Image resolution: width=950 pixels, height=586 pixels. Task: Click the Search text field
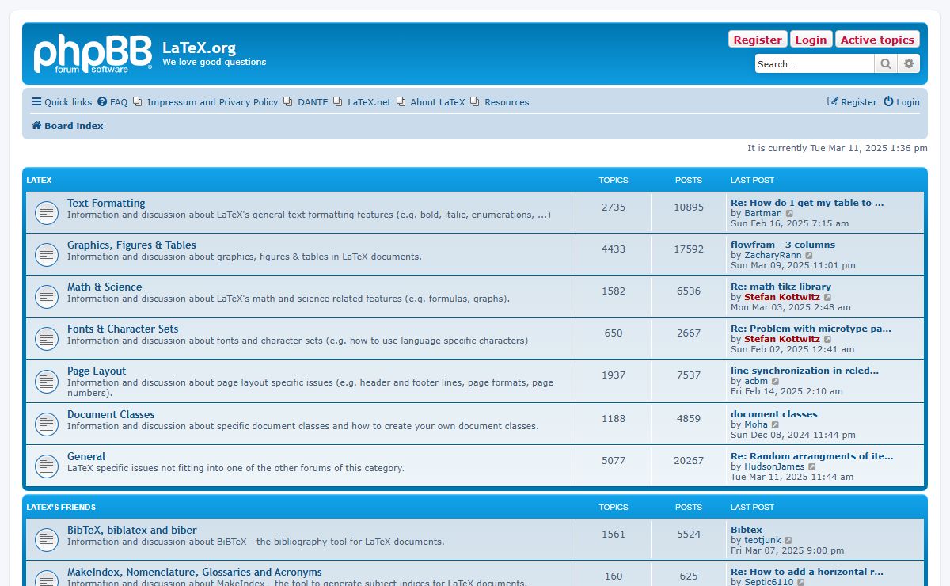click(x=815, y=63)
